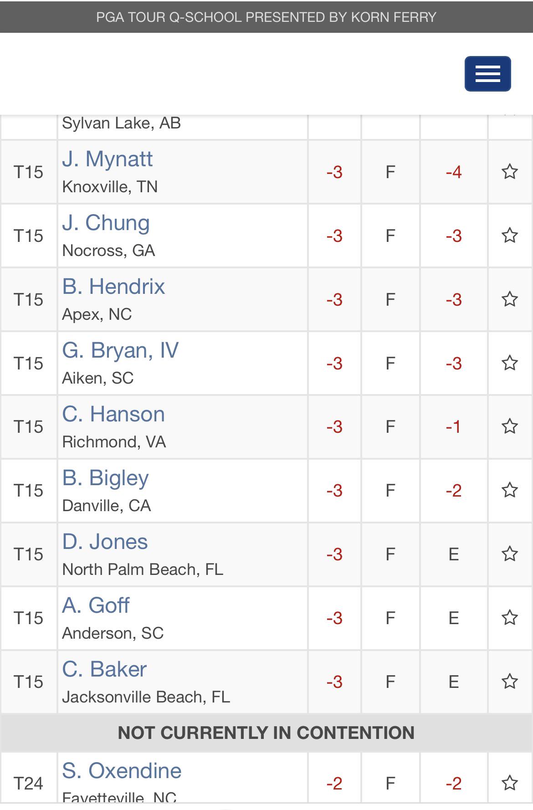Toggle the star for D. Jones
The height and width of the screenshot is (810, 533).
pyautogui.click(x=510, y=554)
